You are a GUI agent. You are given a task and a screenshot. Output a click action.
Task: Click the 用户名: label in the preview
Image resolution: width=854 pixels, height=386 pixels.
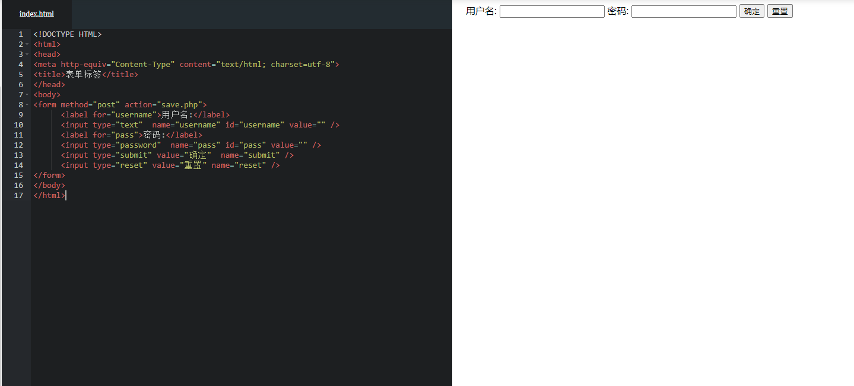point(481,11)
